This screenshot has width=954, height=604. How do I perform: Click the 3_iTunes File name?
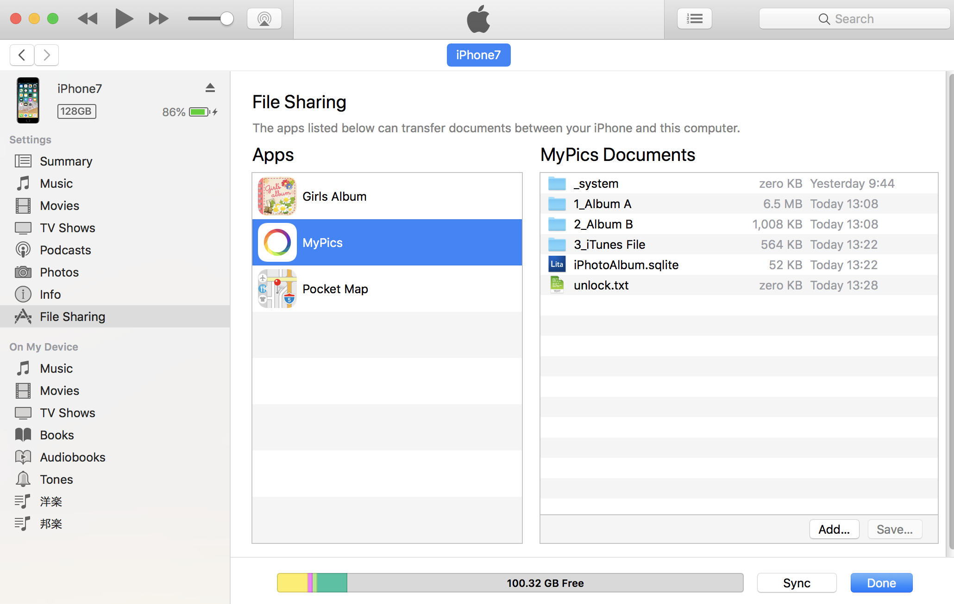(x=609, y=245)
